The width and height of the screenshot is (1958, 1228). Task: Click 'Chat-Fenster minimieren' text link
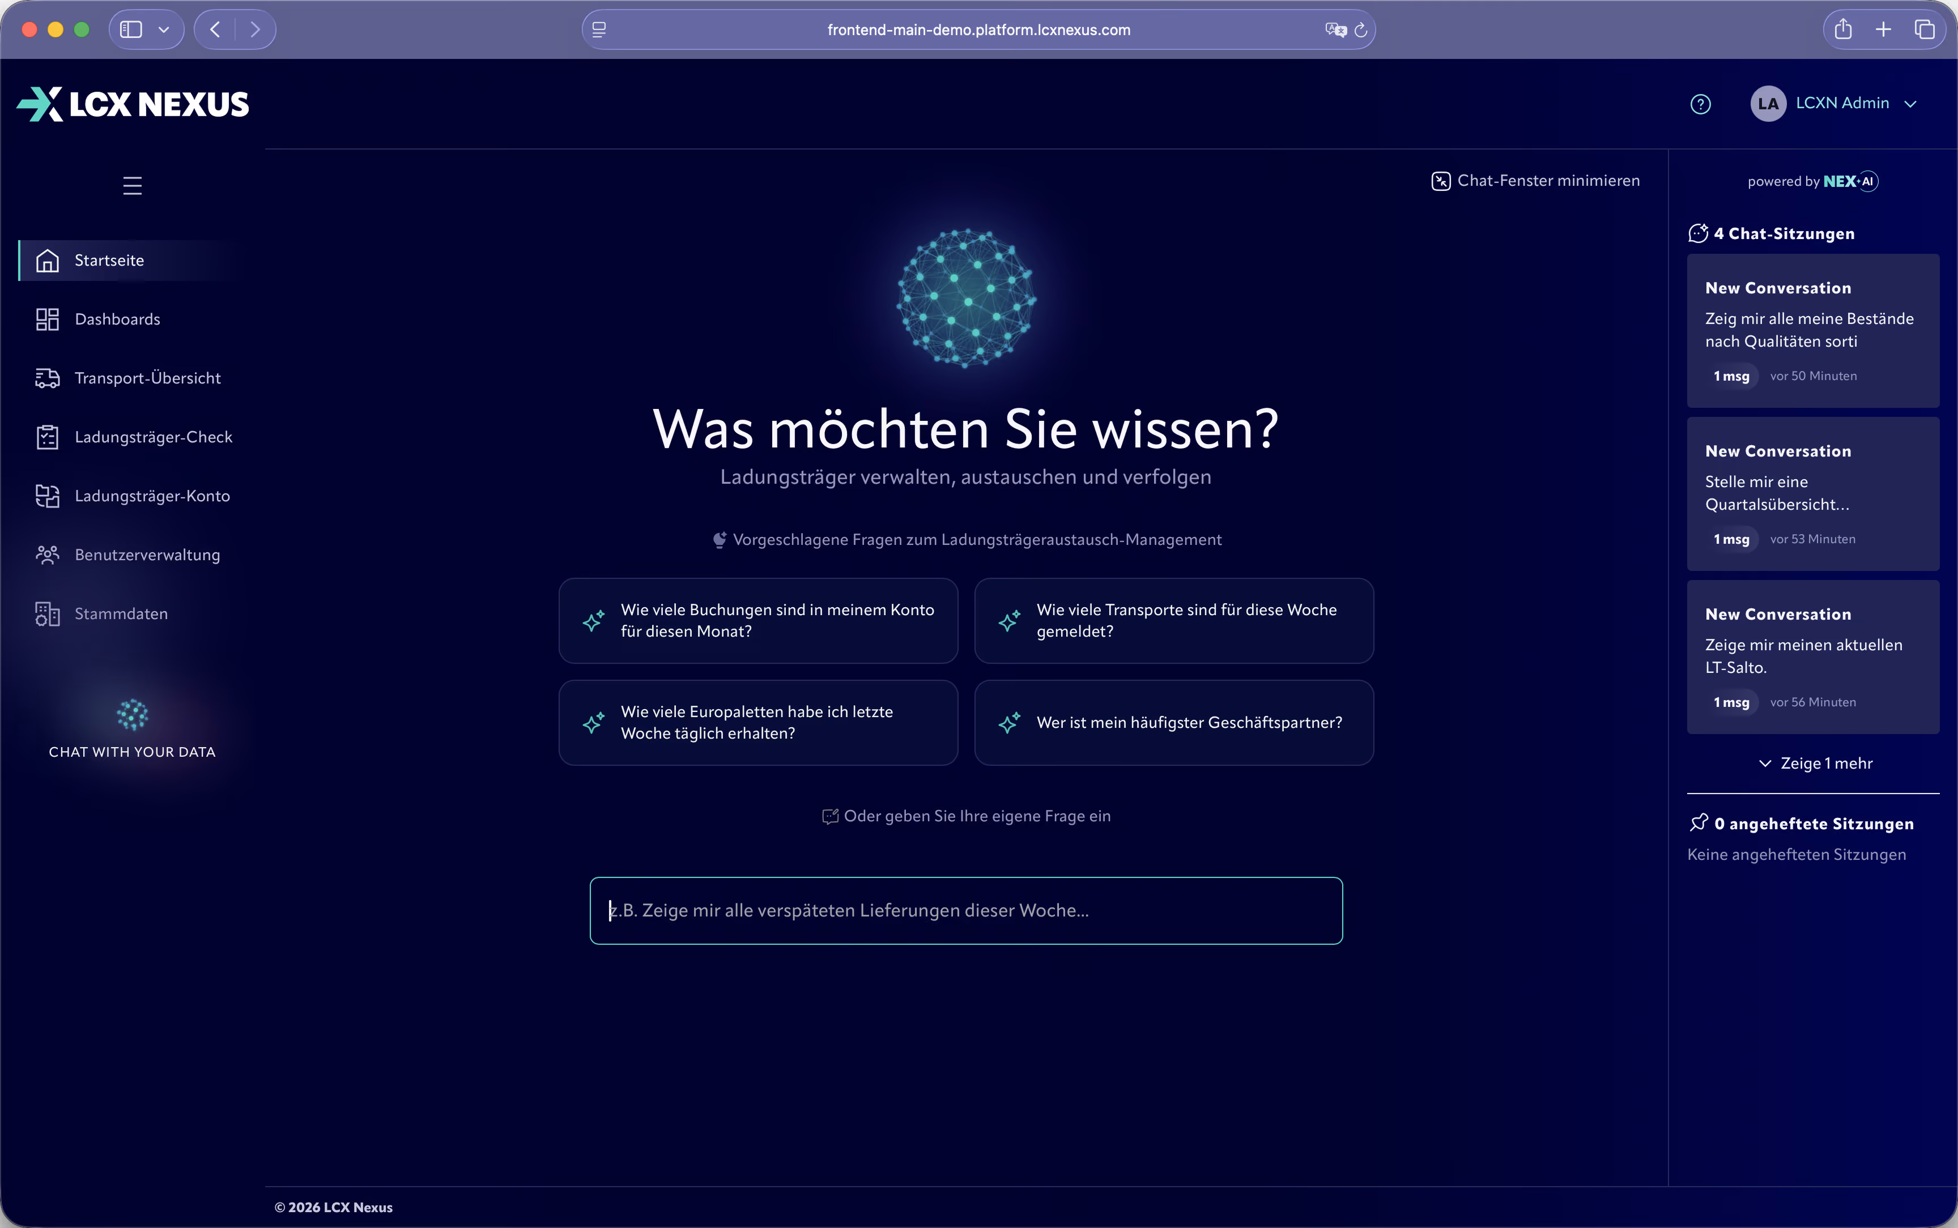click(x=1548, y=181)
